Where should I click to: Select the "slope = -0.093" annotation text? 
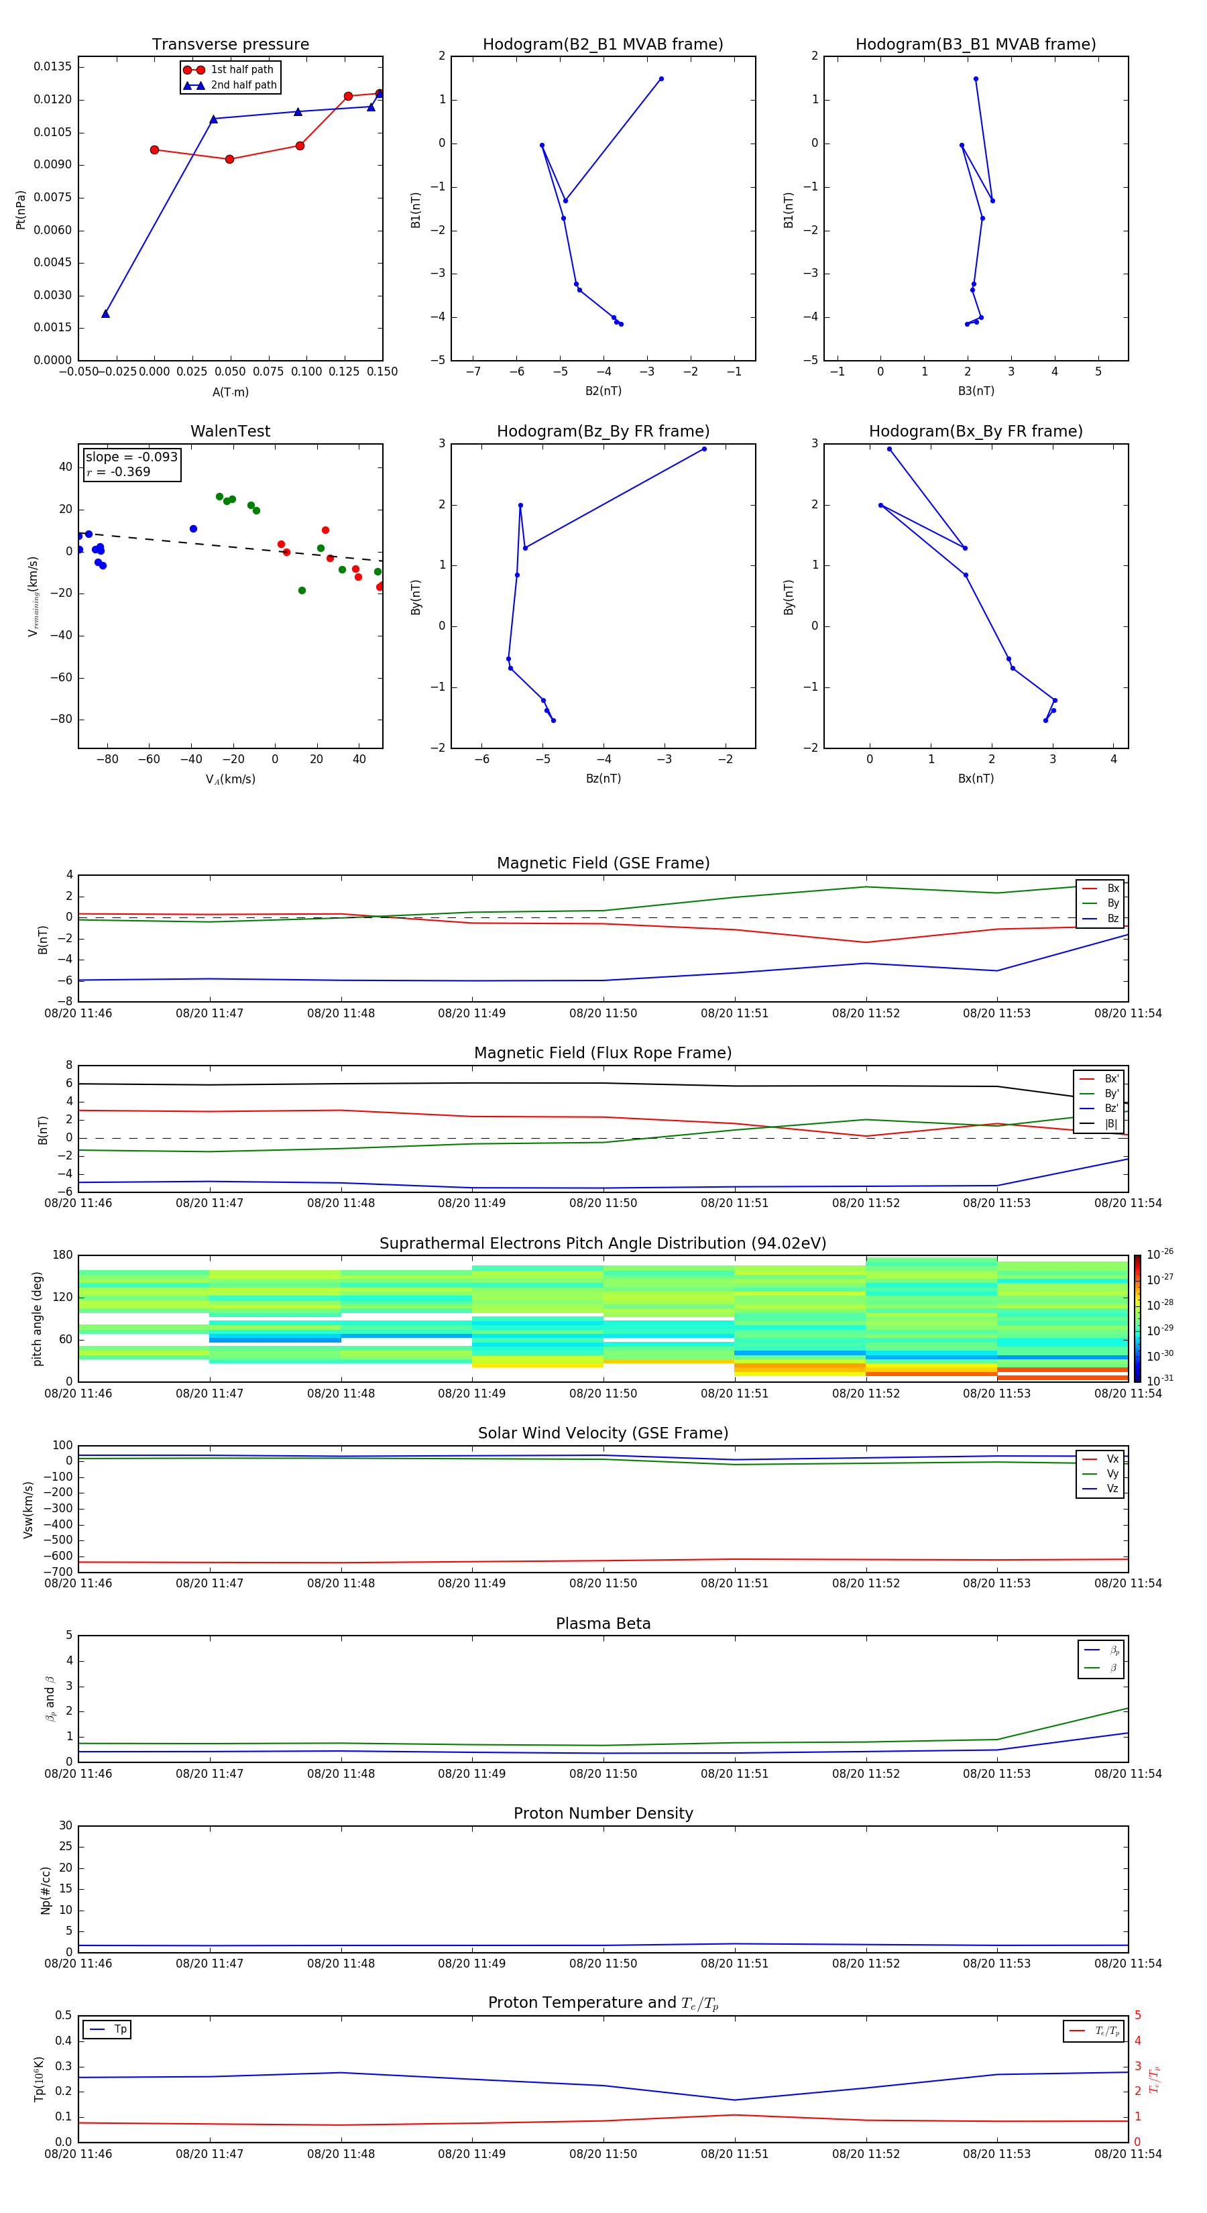click(x=131, y=457)
